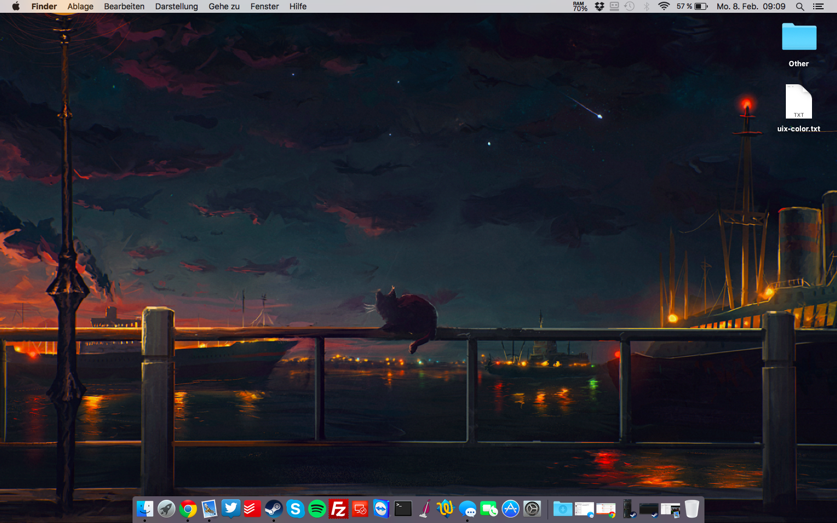Expand the Wi-Fi status menu

pyautogui.click(x=664, y=6)
